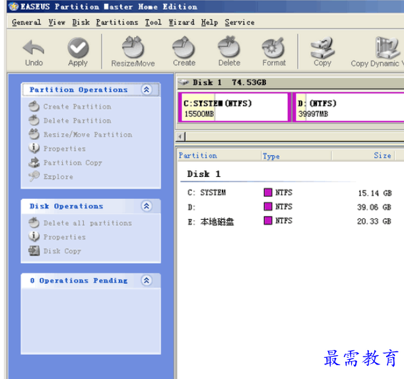Click the Delete Partition link

(77, 121)
